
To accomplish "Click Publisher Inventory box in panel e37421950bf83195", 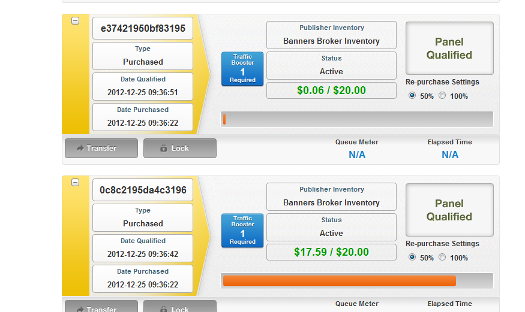I will pos(331,35).
